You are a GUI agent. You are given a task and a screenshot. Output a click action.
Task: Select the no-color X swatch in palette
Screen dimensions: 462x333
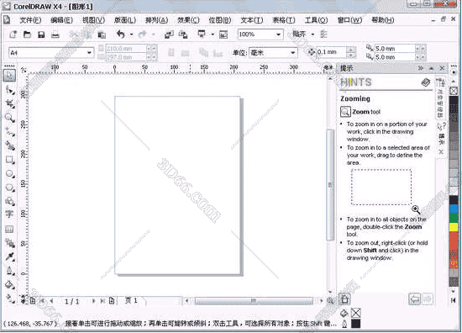tap(454, 91)
